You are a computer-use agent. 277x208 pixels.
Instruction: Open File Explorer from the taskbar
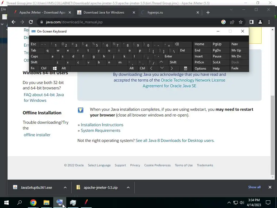[47, 203]
